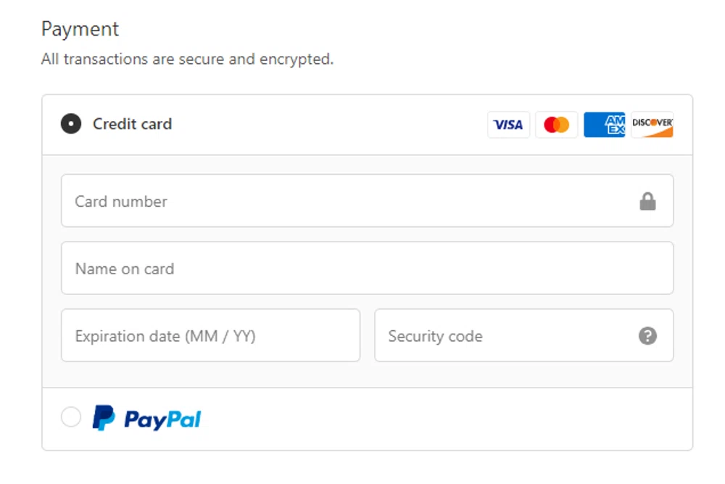The width and height of the screenshot is (725, 484).
Task: Open the Security code help question mark
Action: [647, 336]
